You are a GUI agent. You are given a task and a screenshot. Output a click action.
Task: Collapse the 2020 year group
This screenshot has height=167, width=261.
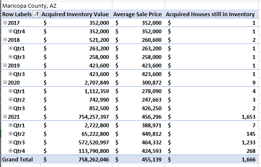(5, 82)
